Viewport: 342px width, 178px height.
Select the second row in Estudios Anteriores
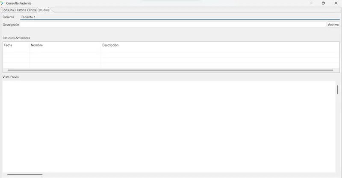[x=171, y=55]
